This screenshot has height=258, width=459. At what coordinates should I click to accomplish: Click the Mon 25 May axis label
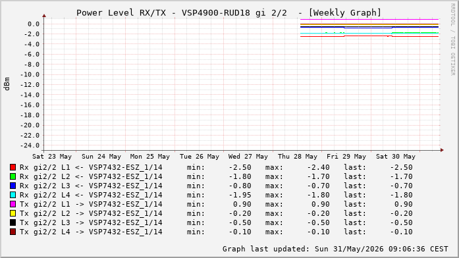(150, 157)
